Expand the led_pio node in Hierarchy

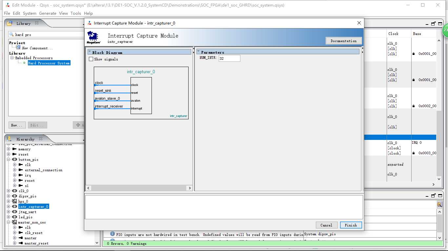tap(9, 217)
